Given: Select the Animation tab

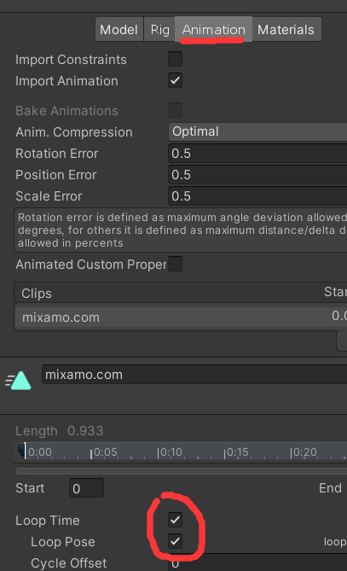Looking at the screenshot, I should (213, 30).
